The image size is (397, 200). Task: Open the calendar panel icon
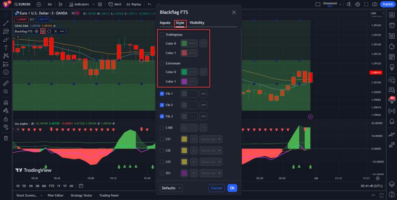[392, 56]
